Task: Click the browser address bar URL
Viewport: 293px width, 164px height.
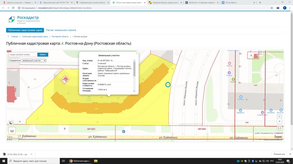Action: click(x=65, y=8)
